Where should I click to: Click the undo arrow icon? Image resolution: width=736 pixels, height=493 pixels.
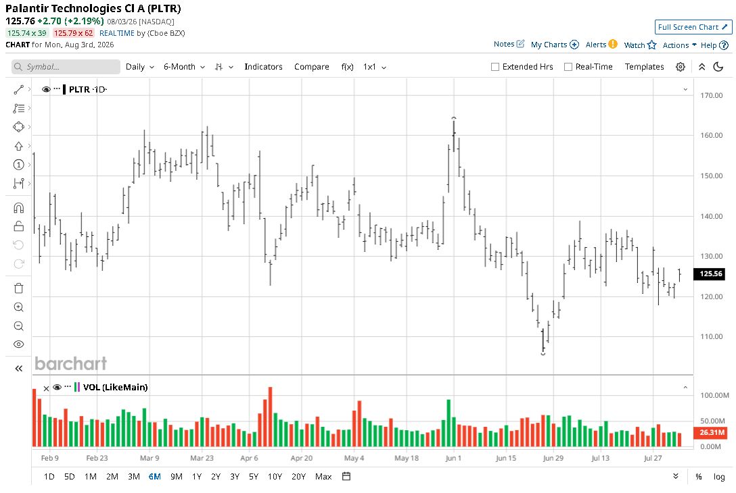[19, 245]
